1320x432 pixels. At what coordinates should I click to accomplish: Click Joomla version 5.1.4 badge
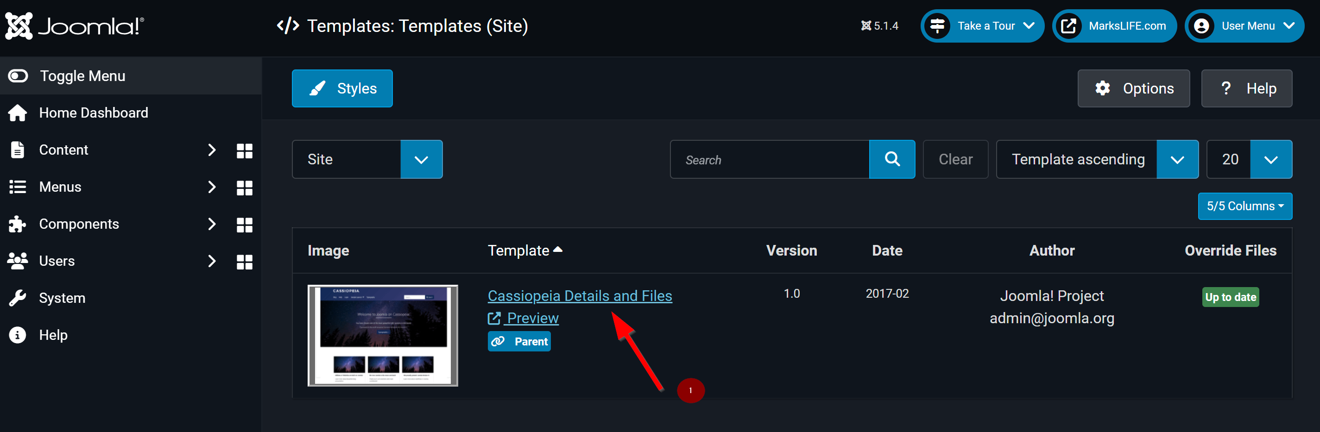(x=880, y=25)
